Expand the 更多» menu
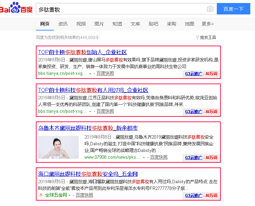Viewport: 255px width, 206px height. [x=207, y=24]
